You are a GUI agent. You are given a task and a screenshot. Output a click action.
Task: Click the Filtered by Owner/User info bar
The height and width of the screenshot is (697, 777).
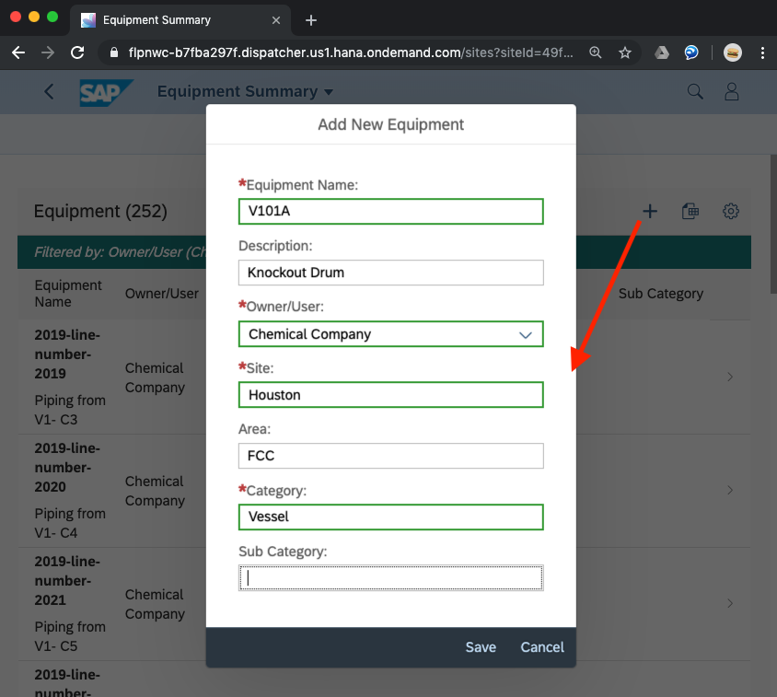coord(384,252)
